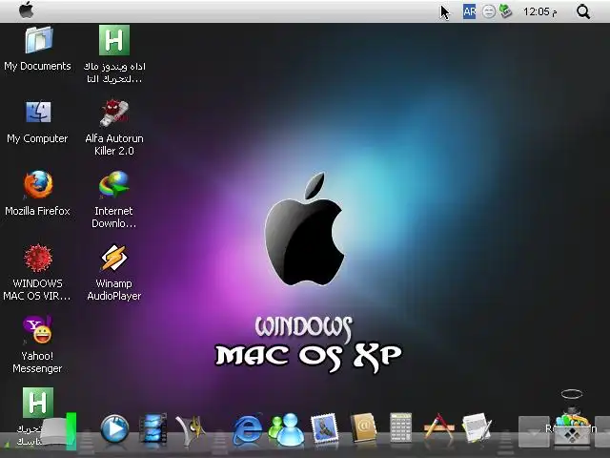Screen dimensions: 610x458
Task: Expand the dock stack down-arrow tile
Action: 534,431
